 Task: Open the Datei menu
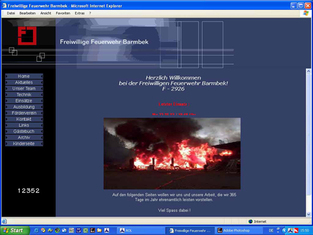click(x=11, y=13)
